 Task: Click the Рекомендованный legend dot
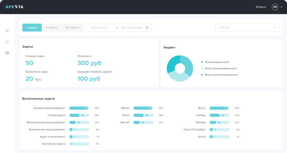click(x=202, y=62)
